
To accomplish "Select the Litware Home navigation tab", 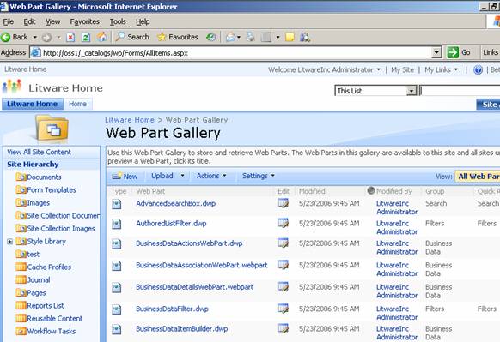I will [32, 104].
